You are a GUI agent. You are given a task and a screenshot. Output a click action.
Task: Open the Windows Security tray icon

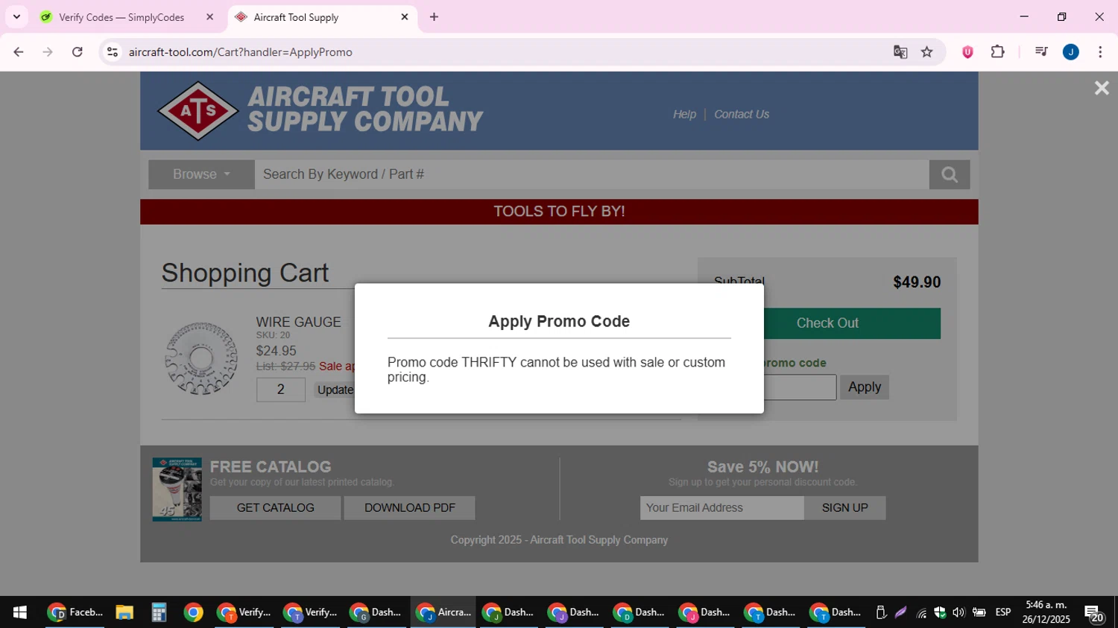(940, 612)
